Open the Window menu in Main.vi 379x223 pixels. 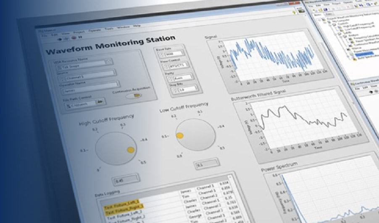(123, 27)
